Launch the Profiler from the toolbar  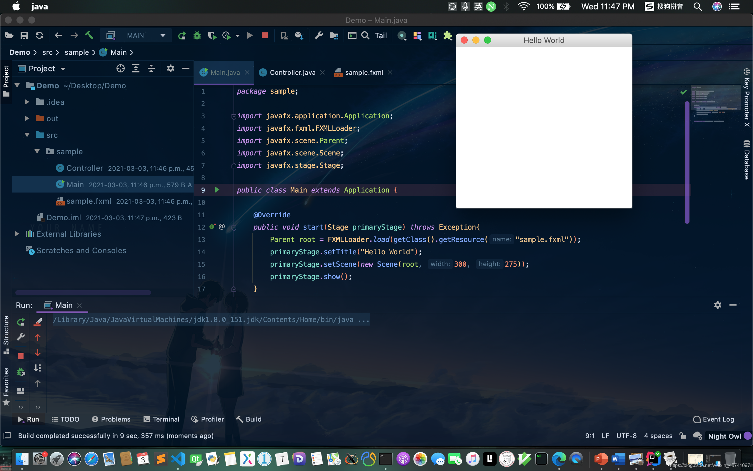coord(226,36)
